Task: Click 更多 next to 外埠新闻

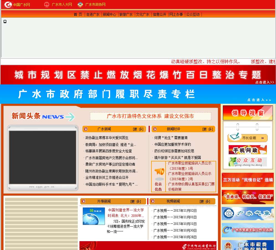Action: pos(136,201)
